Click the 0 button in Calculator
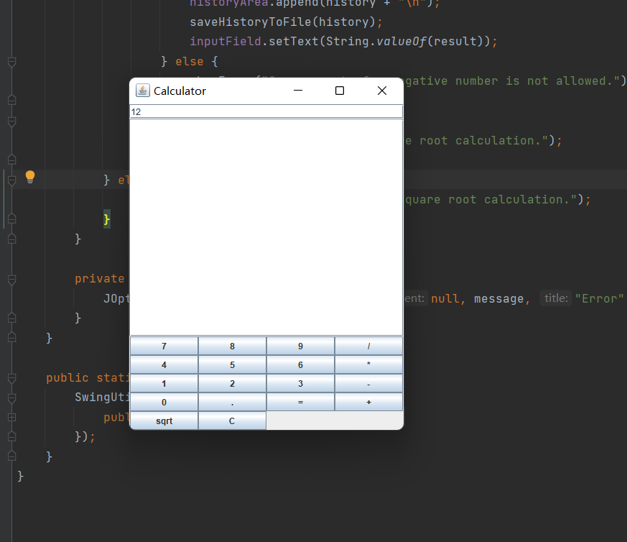Viewport: 627px width, 542px height. (x=164, y=402)
